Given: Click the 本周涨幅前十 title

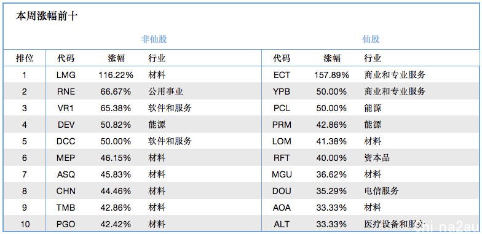Looking at the screenshot, I should (47, 16).
